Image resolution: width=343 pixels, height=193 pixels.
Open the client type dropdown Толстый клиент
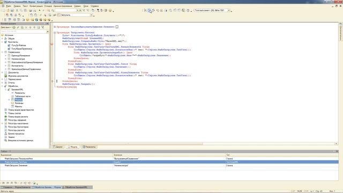(229, 10)
